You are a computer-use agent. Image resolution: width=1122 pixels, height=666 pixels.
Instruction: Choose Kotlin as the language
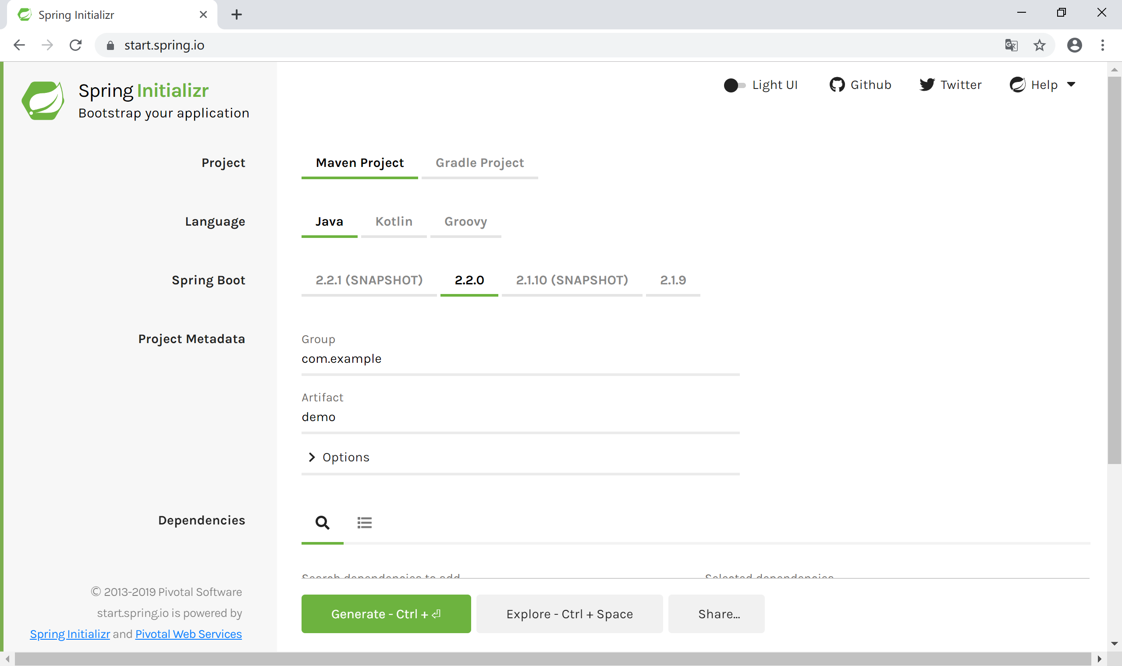click(x=394, y=222)
